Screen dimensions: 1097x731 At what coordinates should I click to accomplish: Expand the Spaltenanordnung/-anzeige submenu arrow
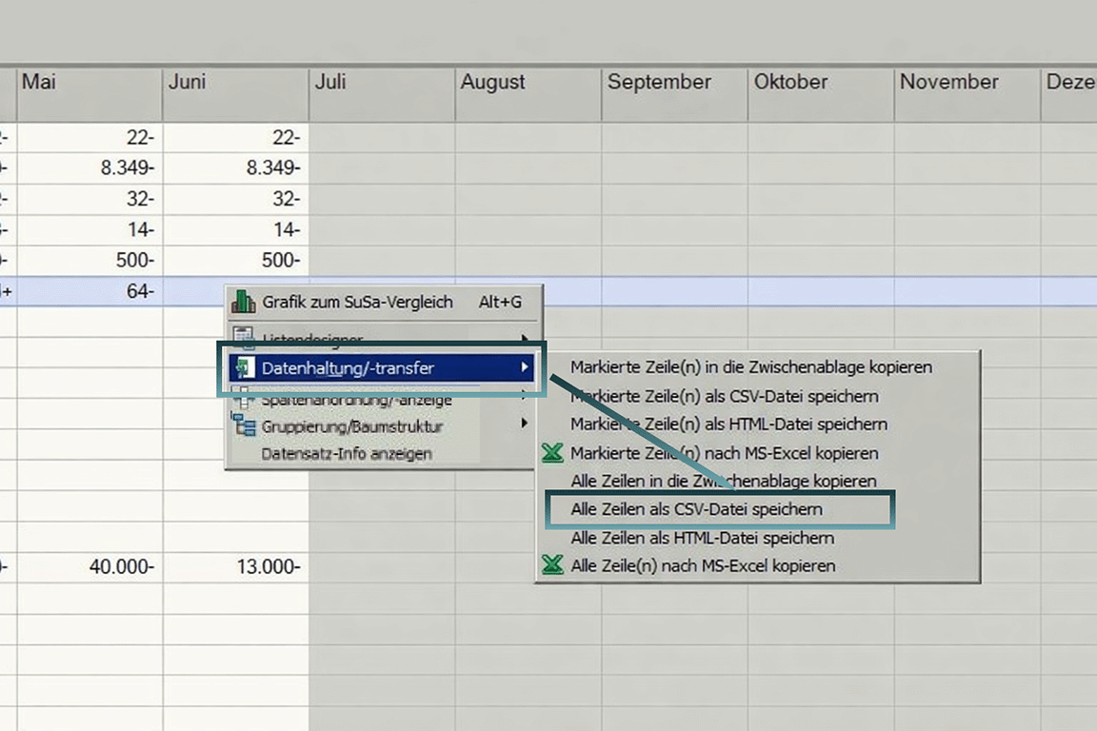(x=525, y=399)
